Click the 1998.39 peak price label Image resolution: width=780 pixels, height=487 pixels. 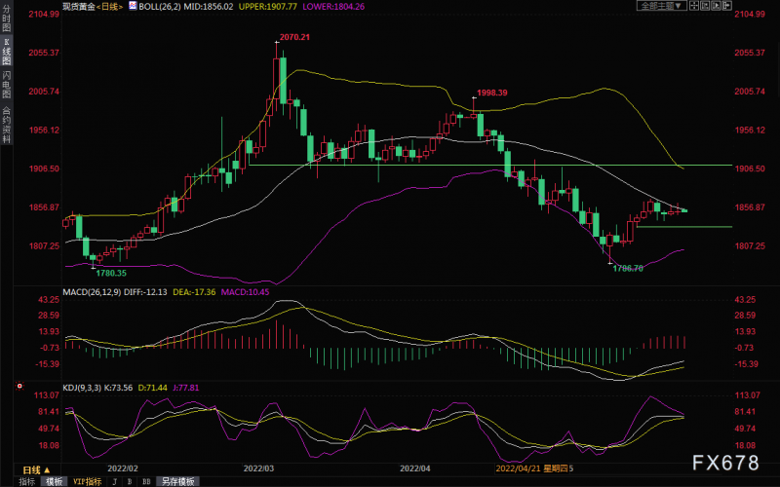coord(492,93)
